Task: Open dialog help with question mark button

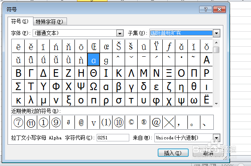Action: tap(205, 10)
